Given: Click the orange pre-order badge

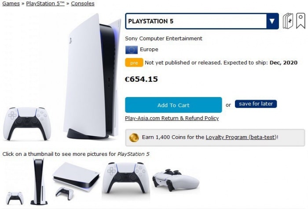Looking at the screenshot, I should click(x=134, y=63).
